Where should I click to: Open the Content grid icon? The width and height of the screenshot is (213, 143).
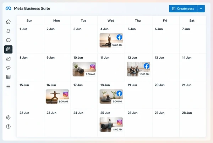[x=8, y=77]
